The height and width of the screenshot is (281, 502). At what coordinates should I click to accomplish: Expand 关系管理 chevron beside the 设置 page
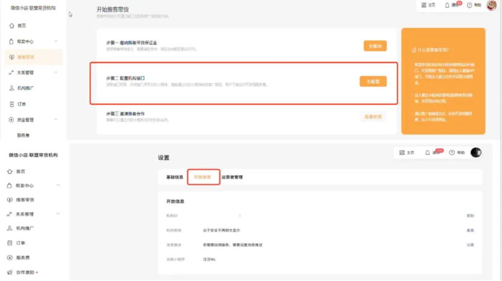coord(58,214)
